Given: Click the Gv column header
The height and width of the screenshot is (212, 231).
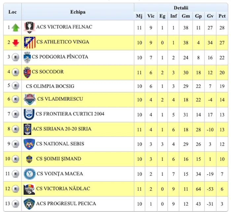Looking at the screenshot, I should (x=210, y=16).
